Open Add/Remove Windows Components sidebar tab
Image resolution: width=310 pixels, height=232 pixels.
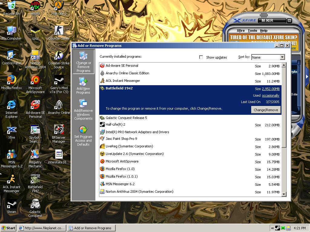(83, 110)
